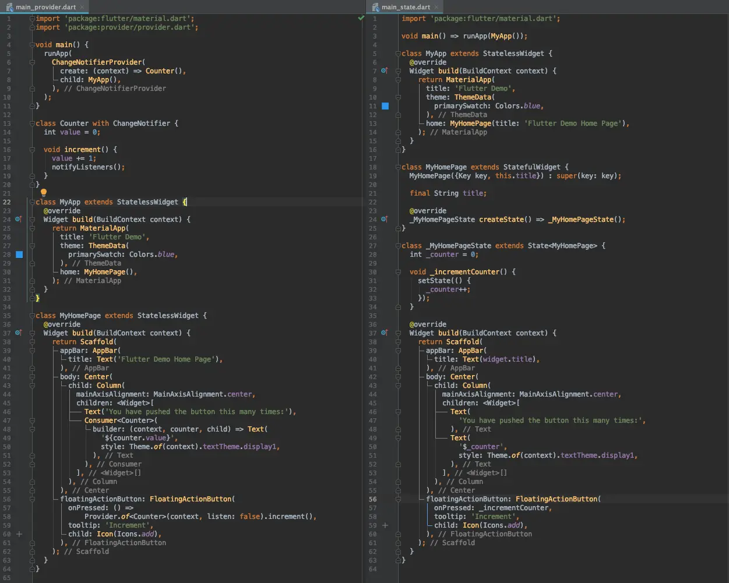Screen dimensions: 729x583
Task: Collapse class MyHomePage fold at line 35 in main_provider.dart
Action: point(33,316)
